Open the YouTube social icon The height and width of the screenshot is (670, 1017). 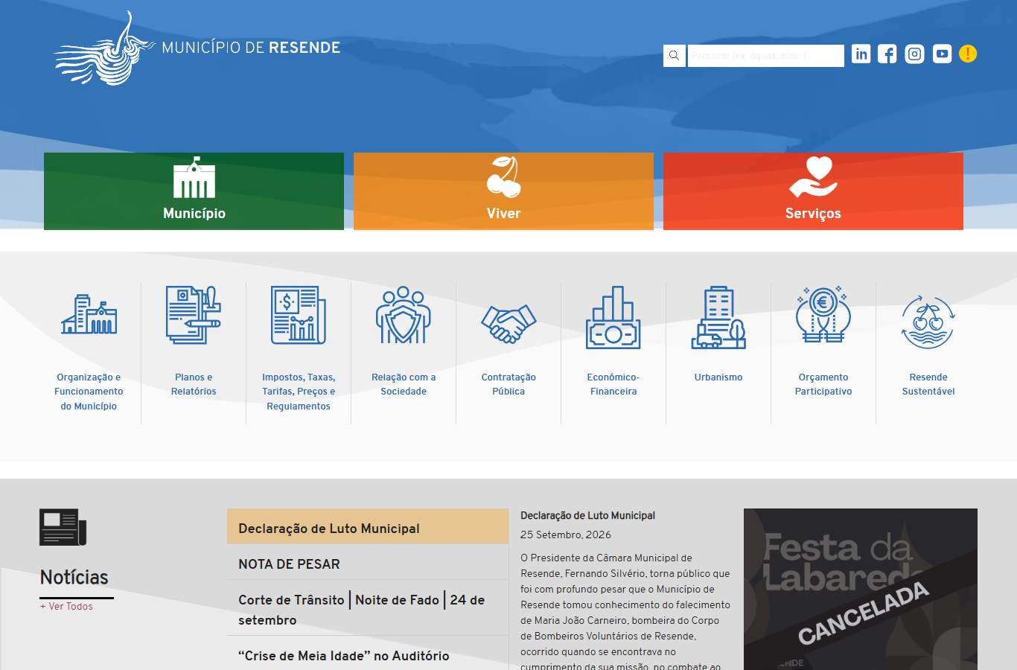pyautogui.click(x=942, y=54)
